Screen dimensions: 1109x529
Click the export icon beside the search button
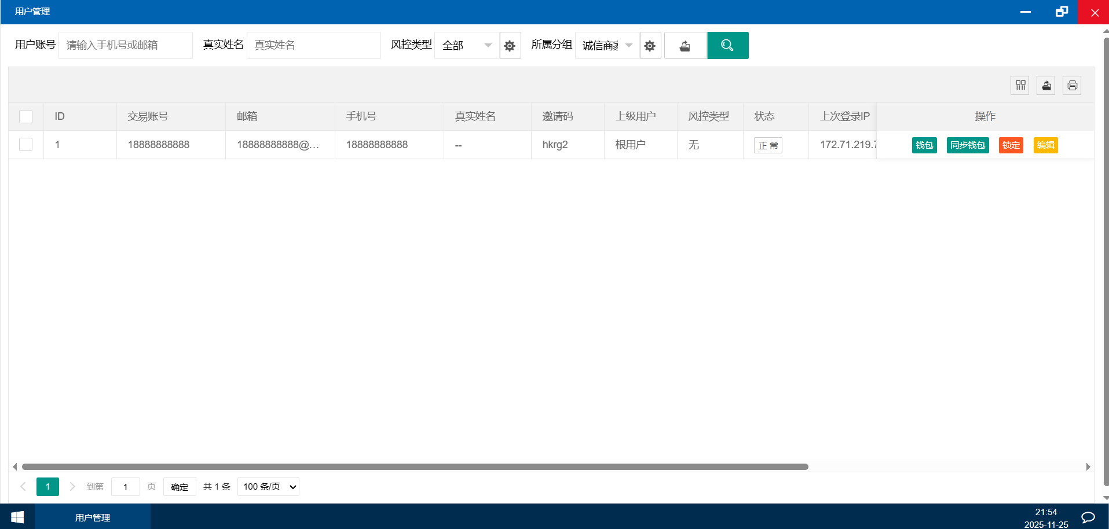pos(685,45)
